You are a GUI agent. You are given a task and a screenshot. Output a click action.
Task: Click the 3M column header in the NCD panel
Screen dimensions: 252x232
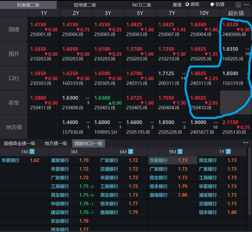(x=74, y=152)
